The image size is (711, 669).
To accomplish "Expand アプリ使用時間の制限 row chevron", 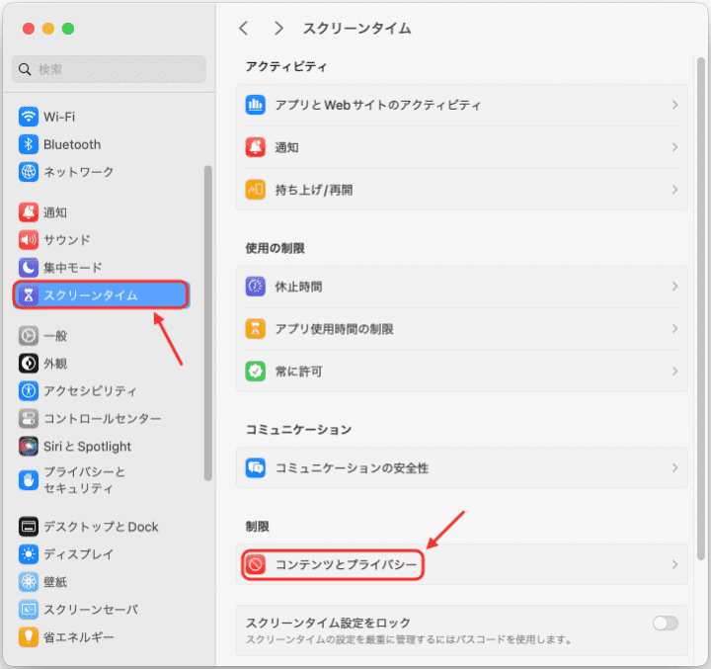I will [674, 329].
